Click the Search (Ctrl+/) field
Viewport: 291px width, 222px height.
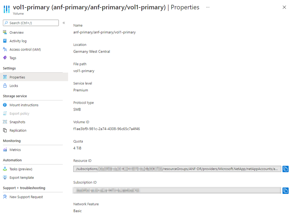(x=31, y=23)
